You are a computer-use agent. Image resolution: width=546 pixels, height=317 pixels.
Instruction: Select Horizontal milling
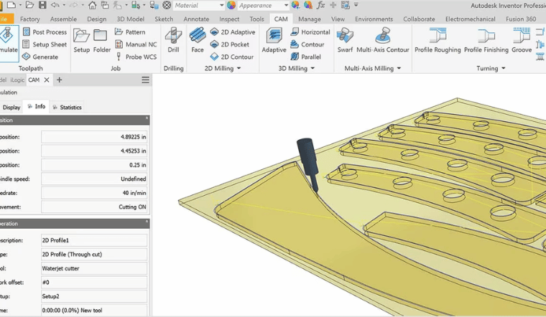310,32
